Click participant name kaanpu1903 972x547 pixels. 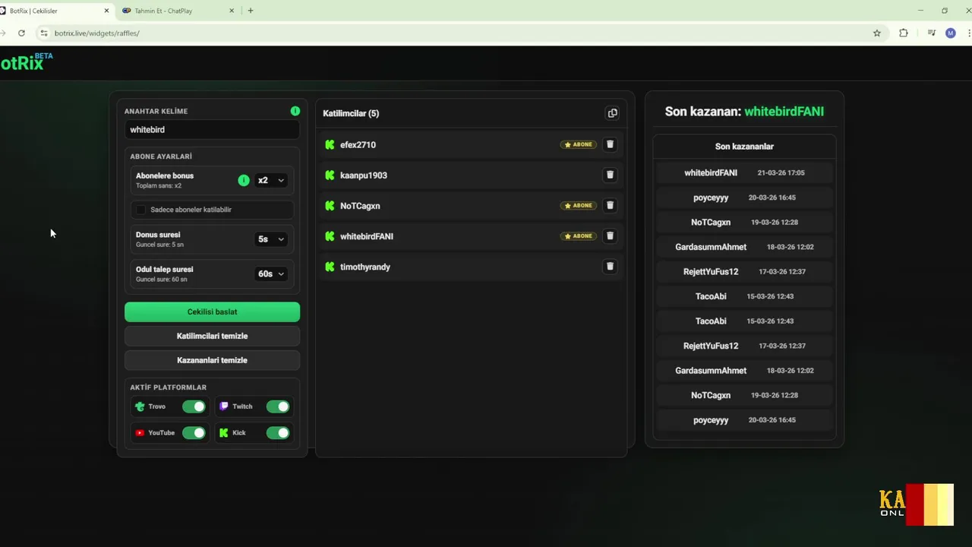tap(364, 175)
